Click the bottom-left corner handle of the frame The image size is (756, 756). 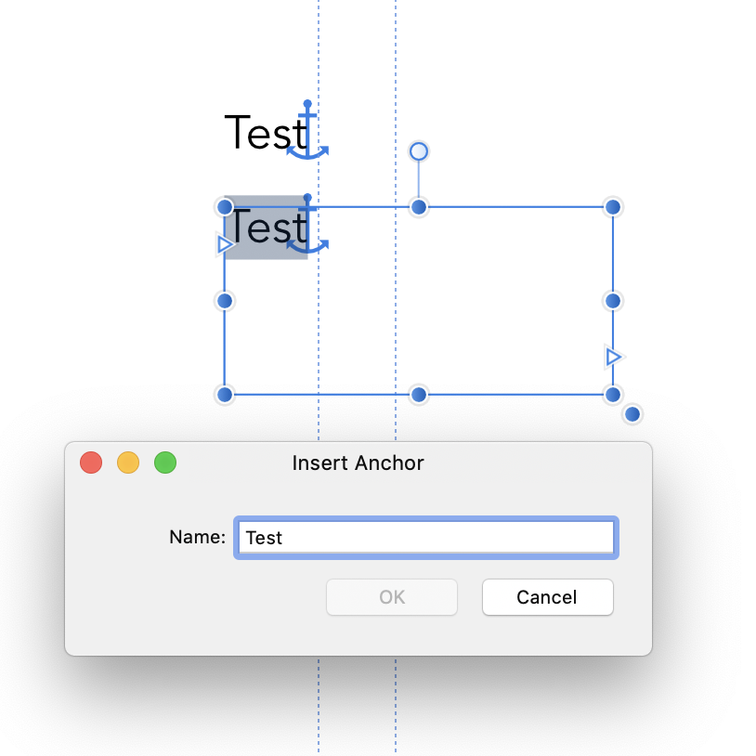pos(225,395)
